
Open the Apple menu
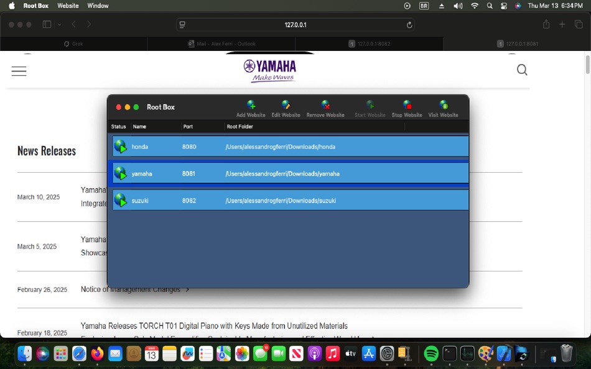tap(12, 6)
